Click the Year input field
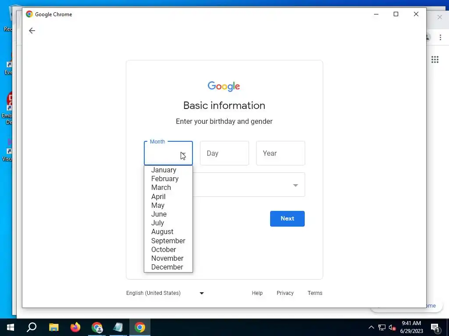 pyautogui.click(x=280, y=153)
